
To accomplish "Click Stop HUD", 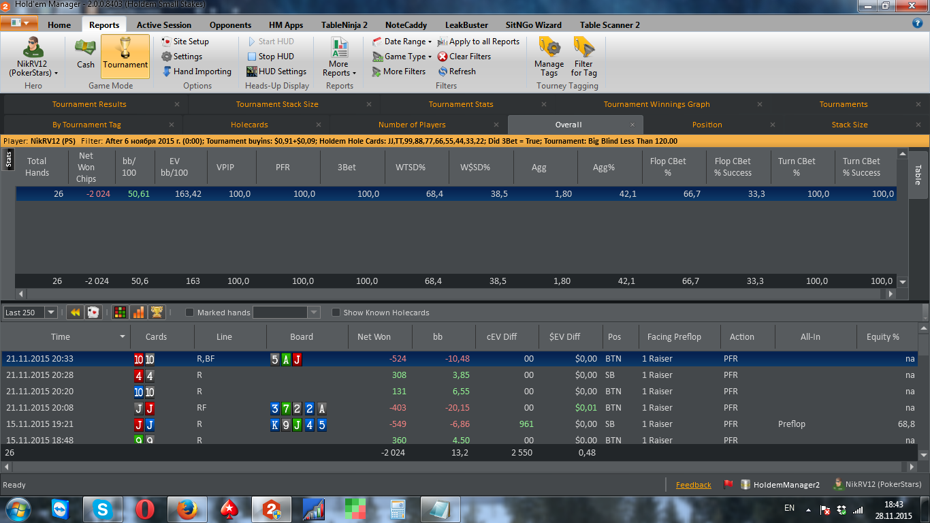I will coord(270,57).
